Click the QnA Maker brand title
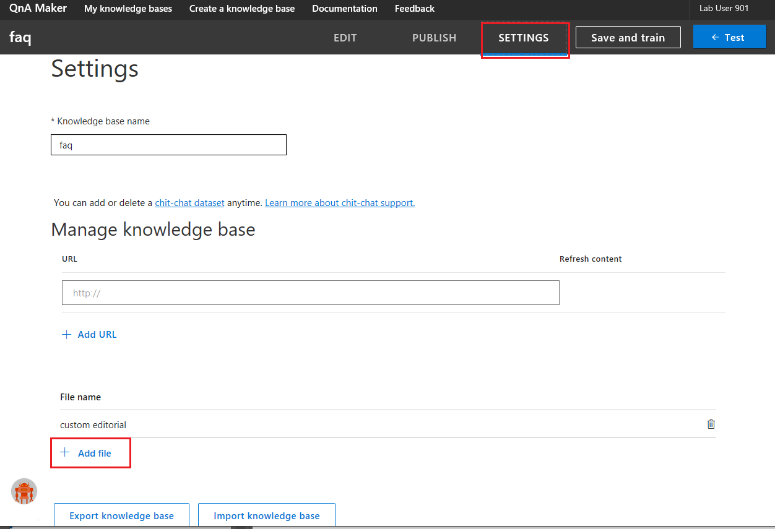 (x=38, y=9)
